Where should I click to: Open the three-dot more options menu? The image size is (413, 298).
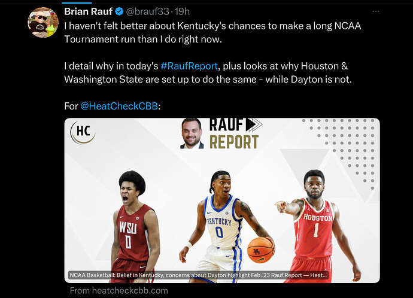pyautogui.click(x=376, y=11)
